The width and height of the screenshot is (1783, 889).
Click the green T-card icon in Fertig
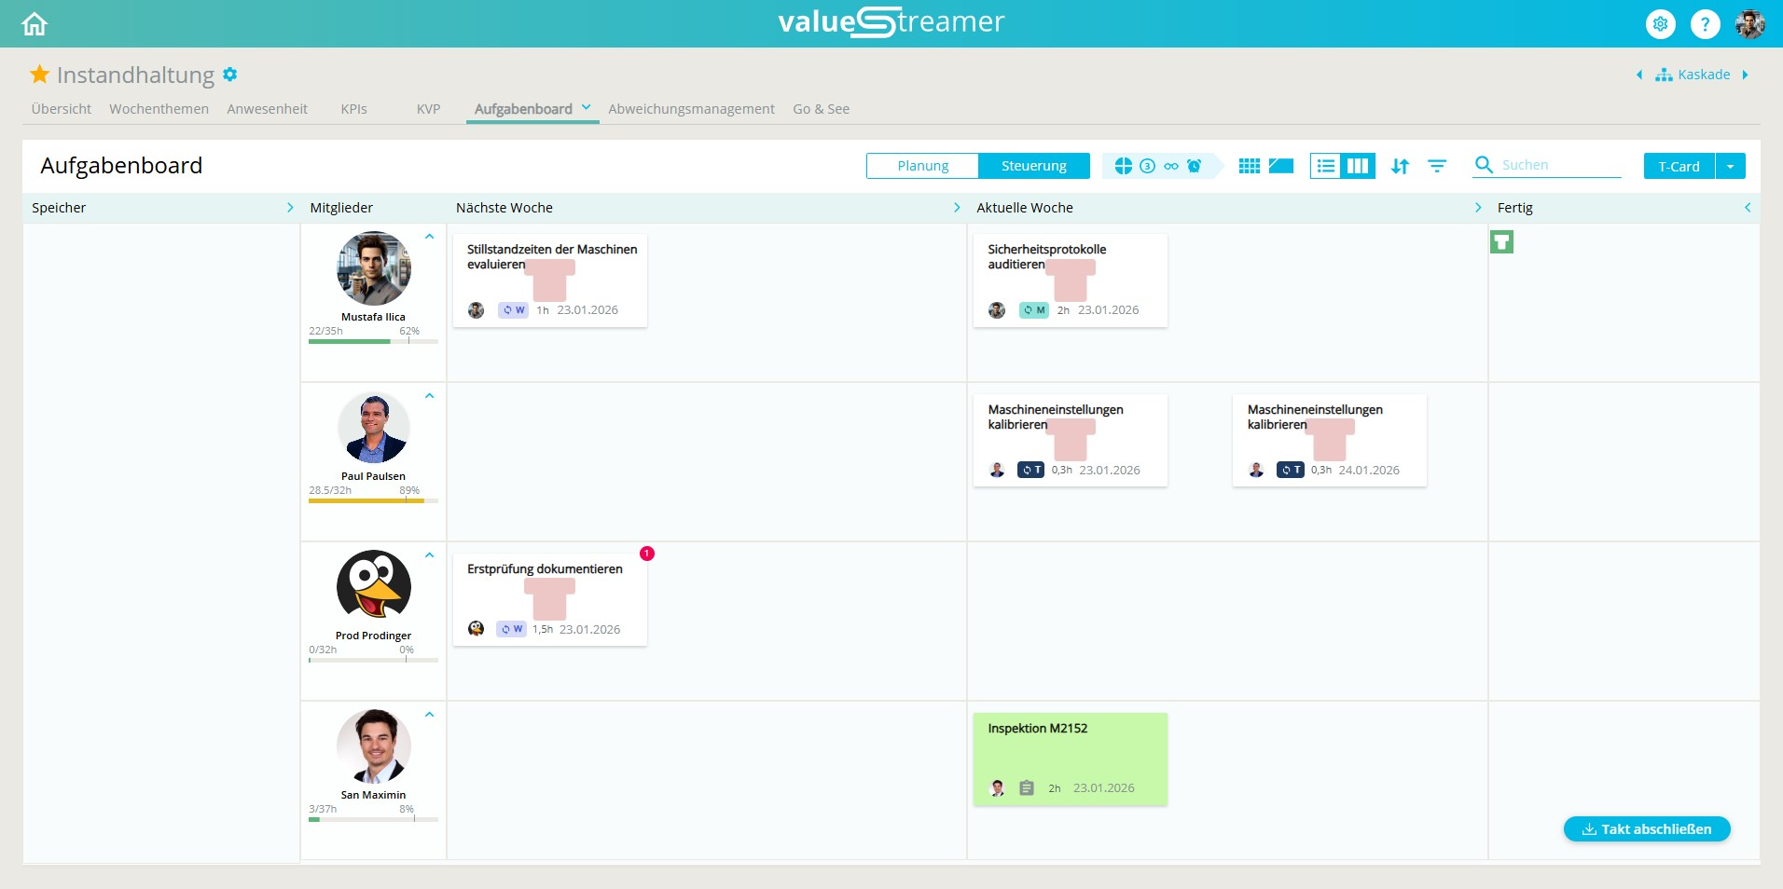(x=1501, y=243)
